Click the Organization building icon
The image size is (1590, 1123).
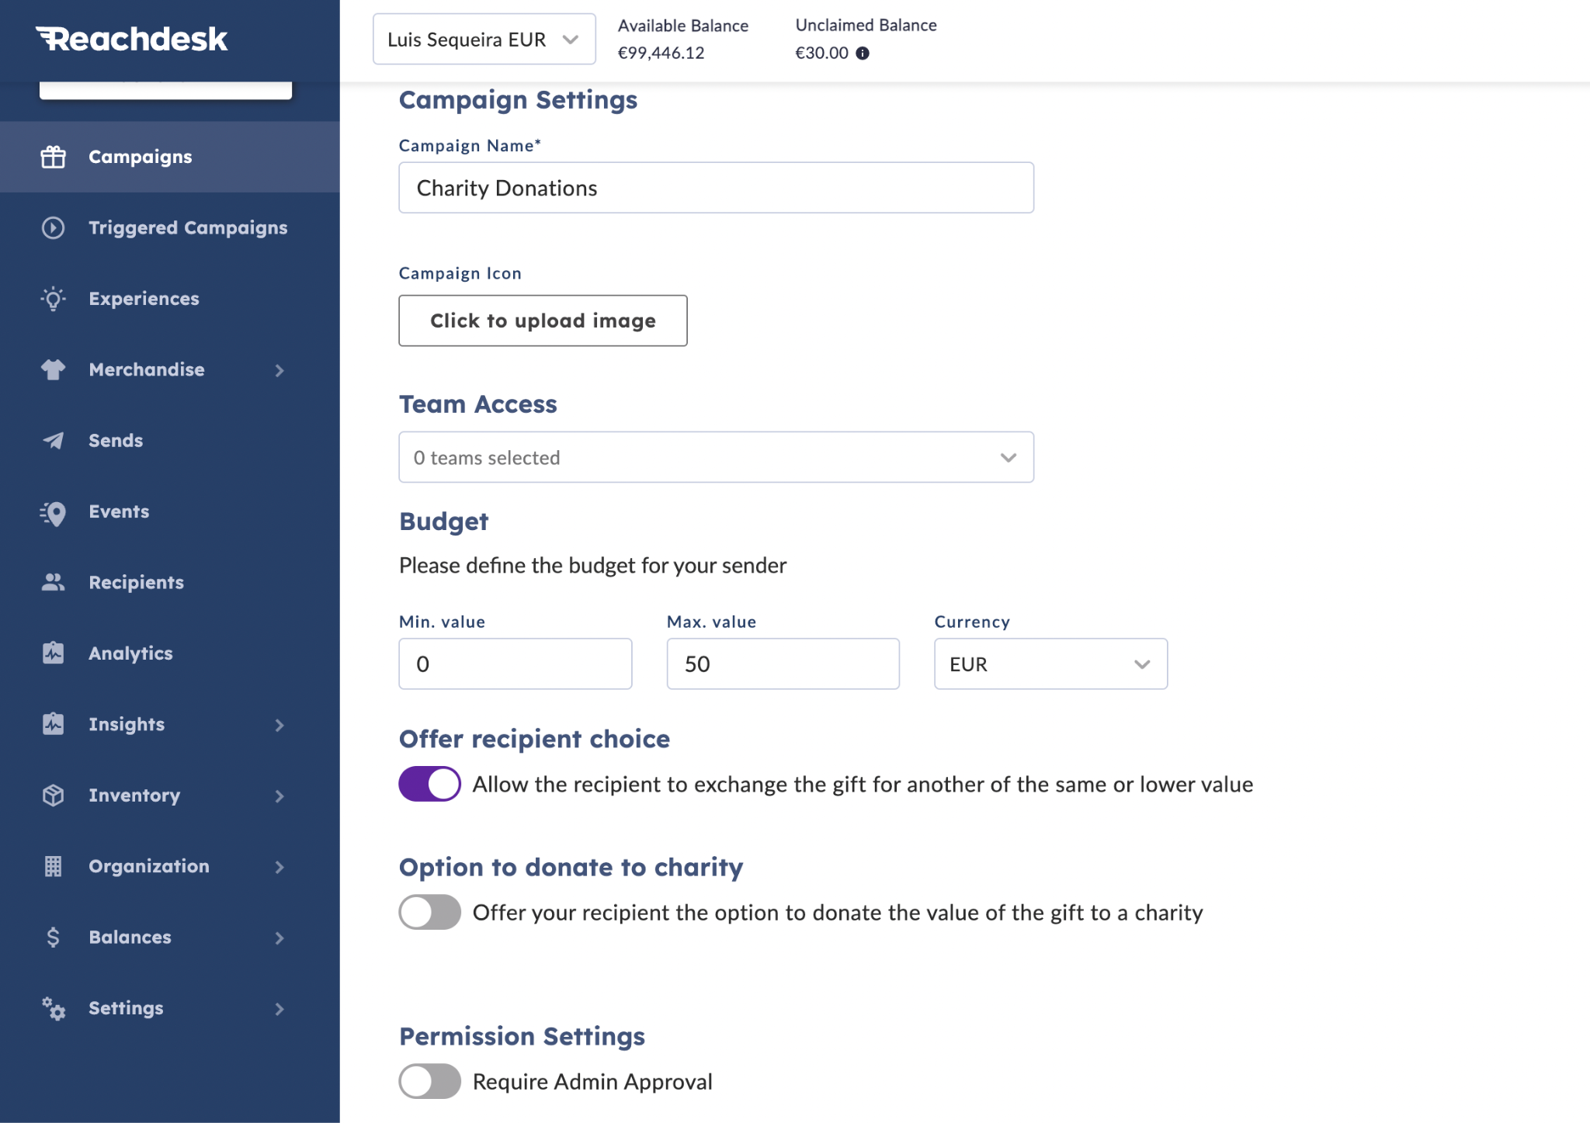pos(53,866)
